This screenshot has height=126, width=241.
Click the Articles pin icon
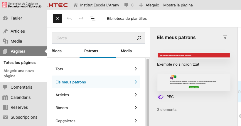tap(5, 31)
